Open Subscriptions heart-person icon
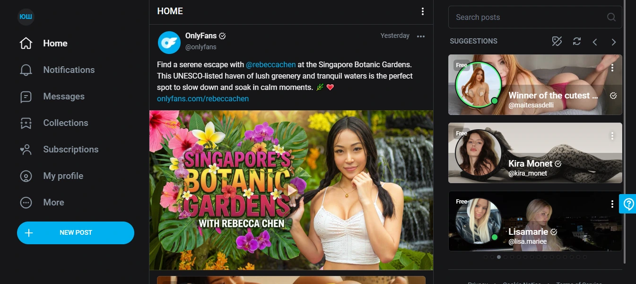This screenshot has height=284, width=636. tap(26, 150)
